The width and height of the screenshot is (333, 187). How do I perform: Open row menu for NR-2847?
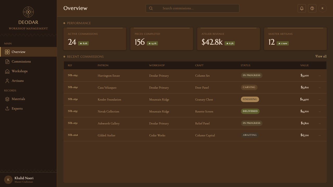[x=320, y=76]
